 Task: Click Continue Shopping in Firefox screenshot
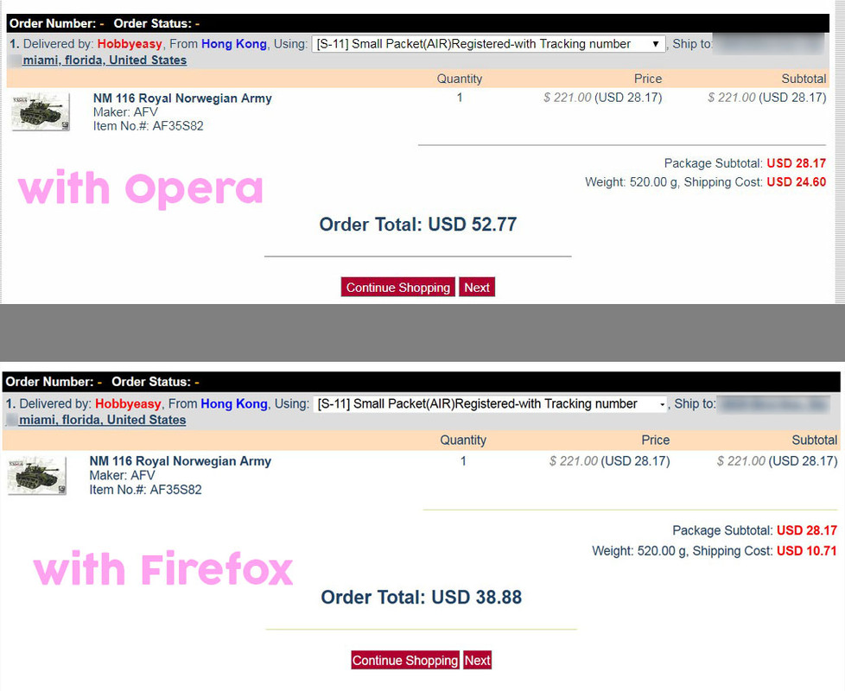point(405,660)
